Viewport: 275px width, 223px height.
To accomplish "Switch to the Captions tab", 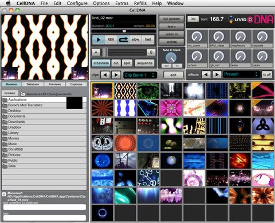I will [76, 84].
